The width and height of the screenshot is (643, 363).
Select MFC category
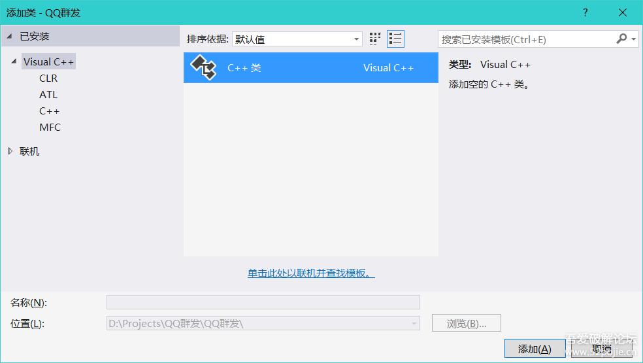click(50, 128)
